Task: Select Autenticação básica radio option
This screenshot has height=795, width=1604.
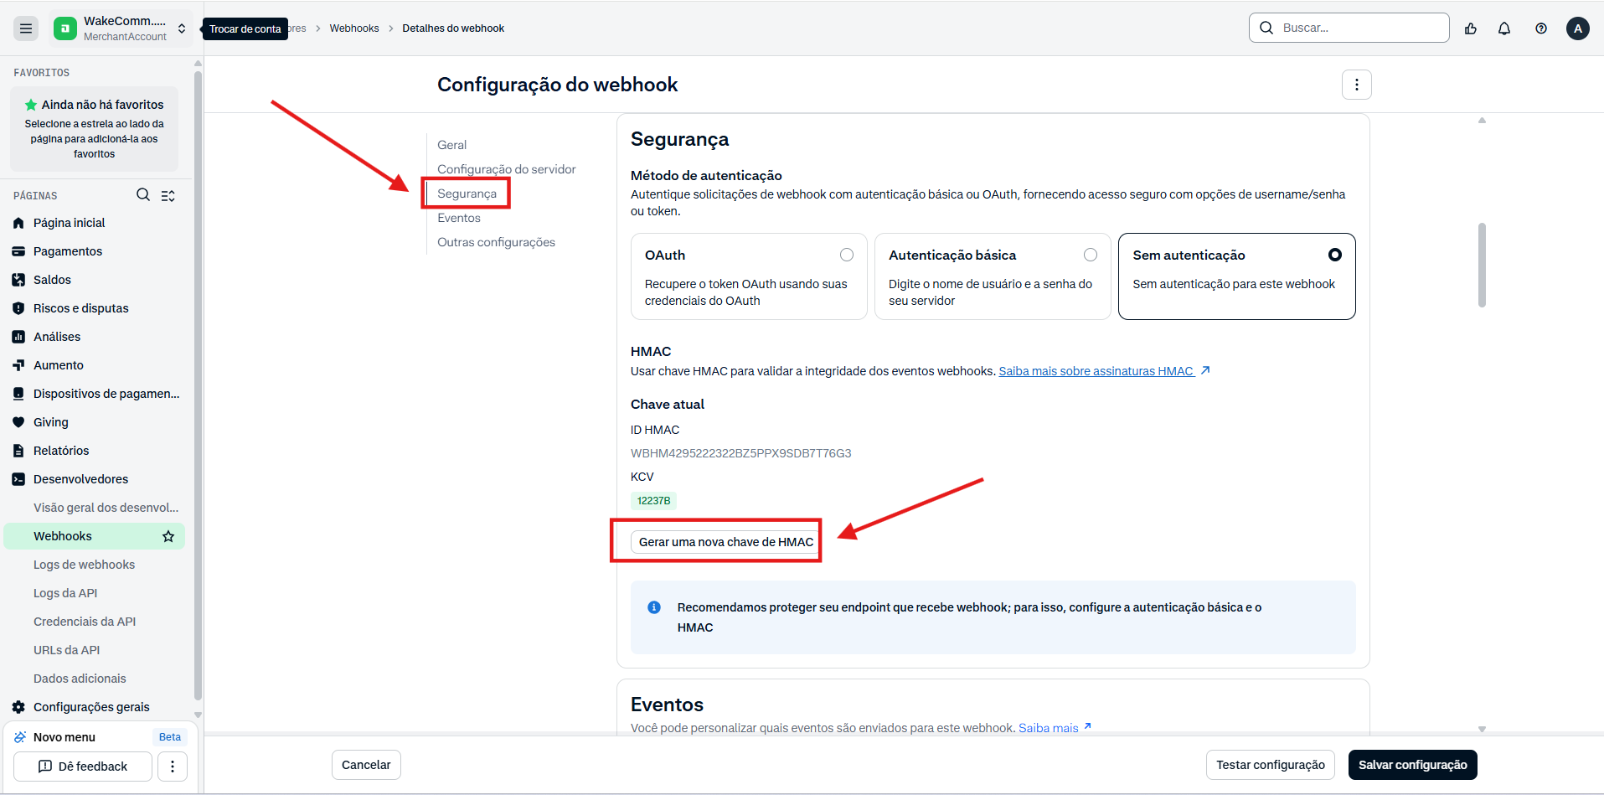Action: click(x=993, y=276)
